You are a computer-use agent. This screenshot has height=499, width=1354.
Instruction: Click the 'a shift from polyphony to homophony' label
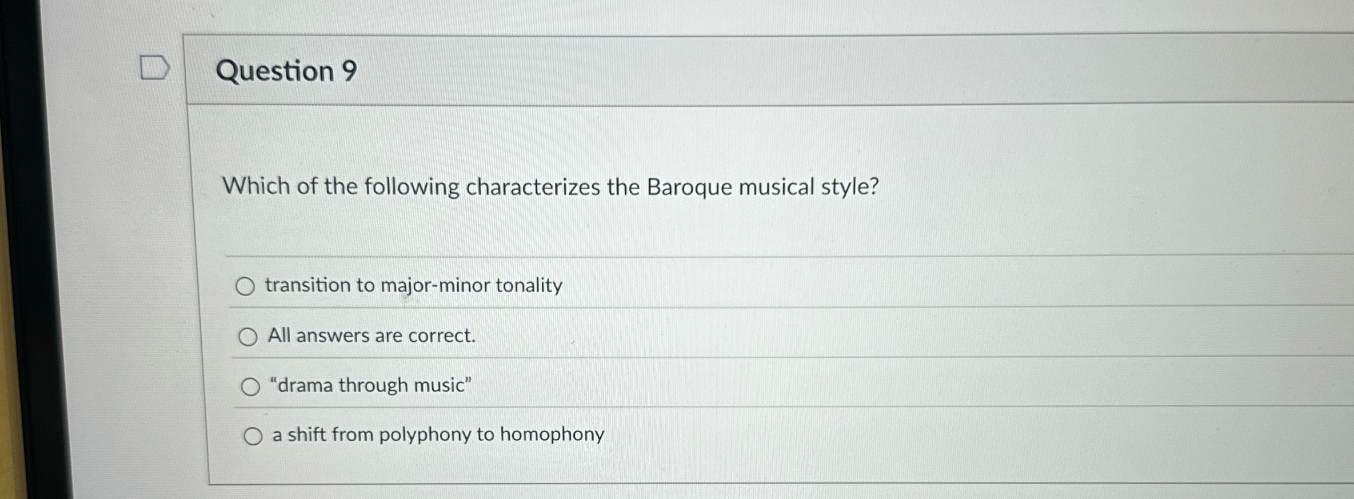[437, 435]
